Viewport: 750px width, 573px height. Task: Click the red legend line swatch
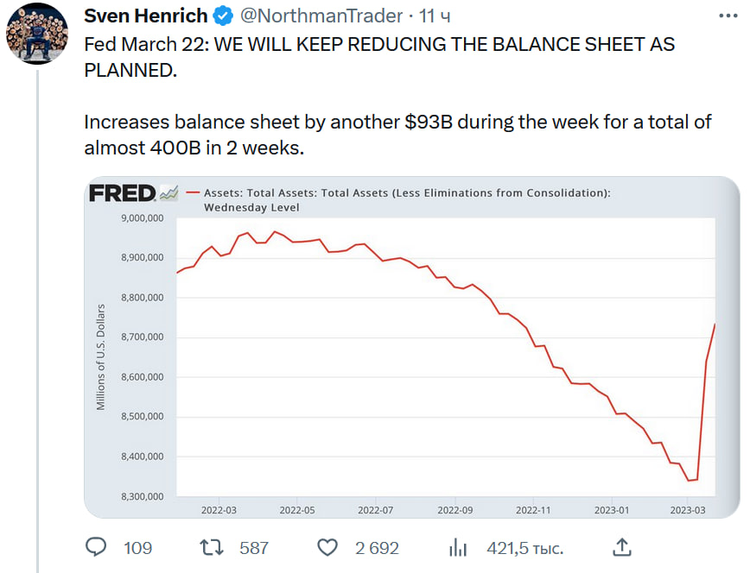193,193
